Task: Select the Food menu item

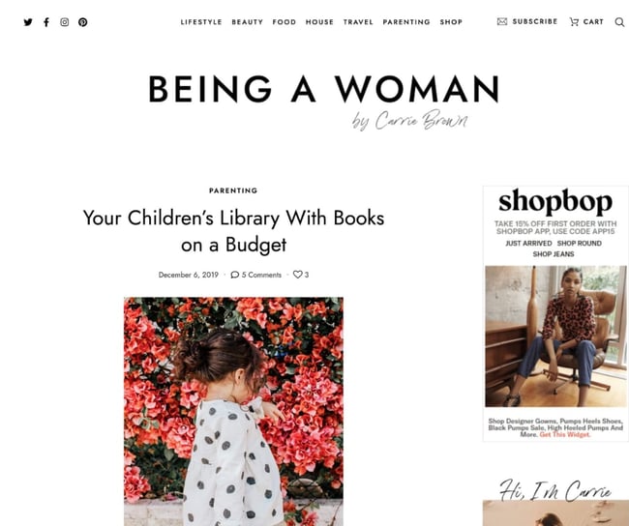Action: 285,22
